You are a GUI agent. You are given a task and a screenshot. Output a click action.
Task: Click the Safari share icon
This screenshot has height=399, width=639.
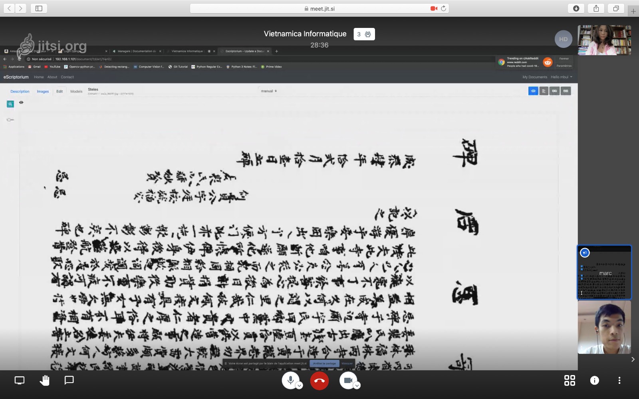(596, 8)
